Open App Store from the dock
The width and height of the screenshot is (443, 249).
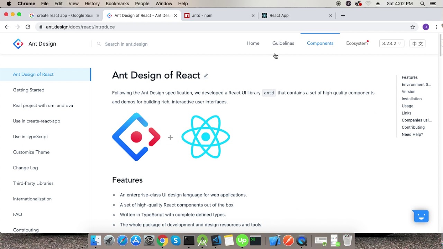pyautogui.click(x=136, y=240)
